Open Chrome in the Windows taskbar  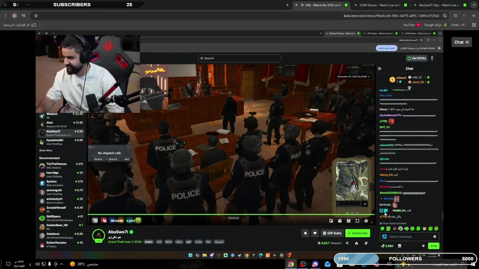(291, 264)
